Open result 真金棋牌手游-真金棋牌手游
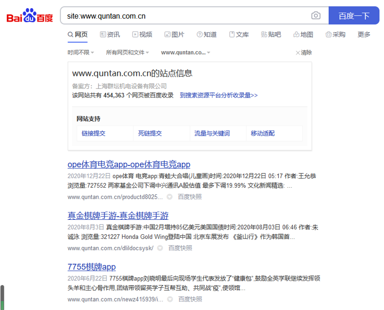The image size is (384, 310). coord(118,215)
